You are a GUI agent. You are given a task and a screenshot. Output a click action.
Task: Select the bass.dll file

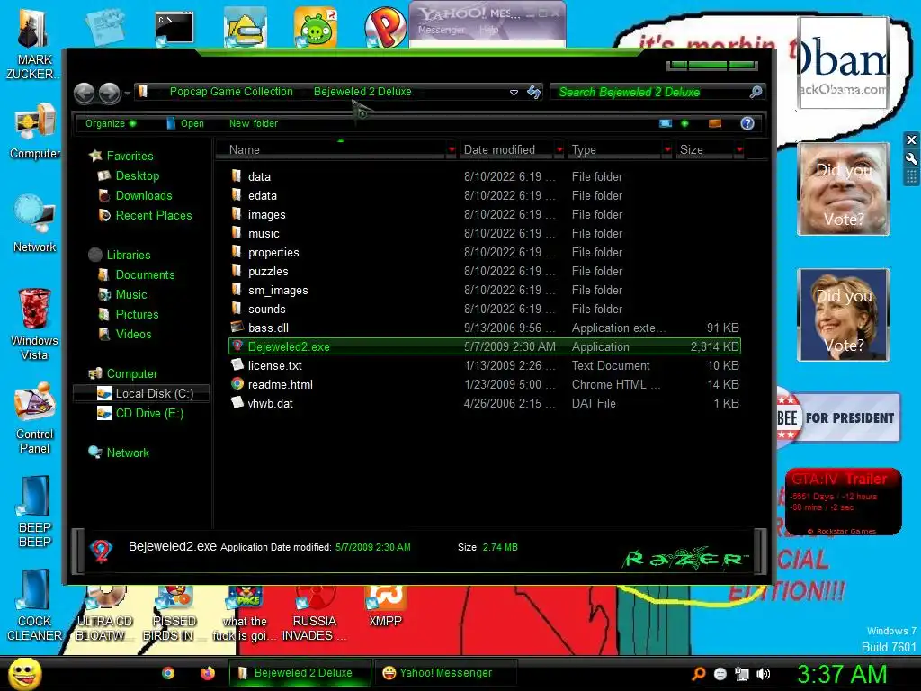pos(485,328)
